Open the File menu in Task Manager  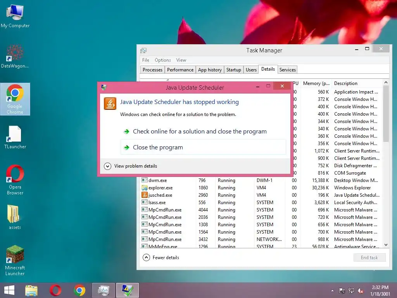[x=146, y=60]
